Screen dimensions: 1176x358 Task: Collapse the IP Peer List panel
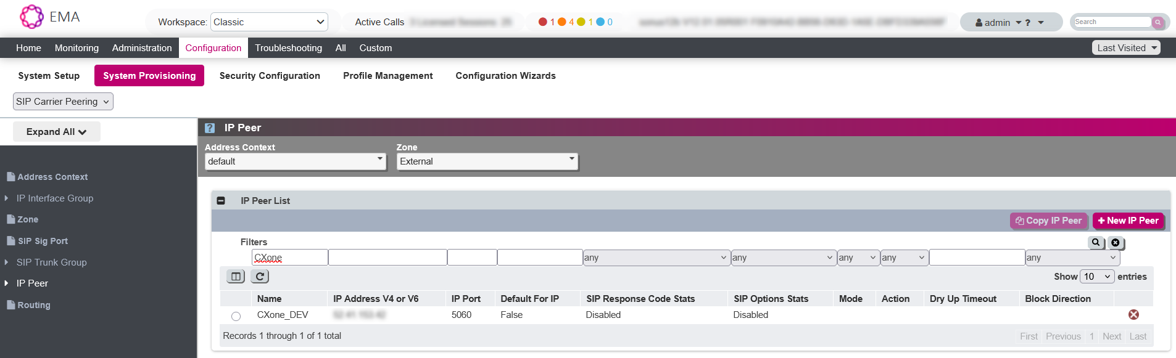[221, 201]
